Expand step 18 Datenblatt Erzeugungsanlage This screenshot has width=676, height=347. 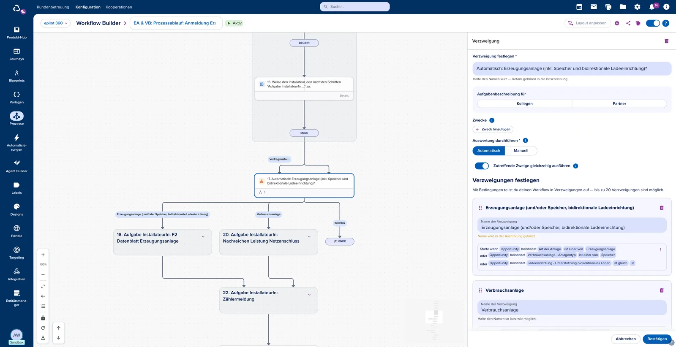click(203, 237)
